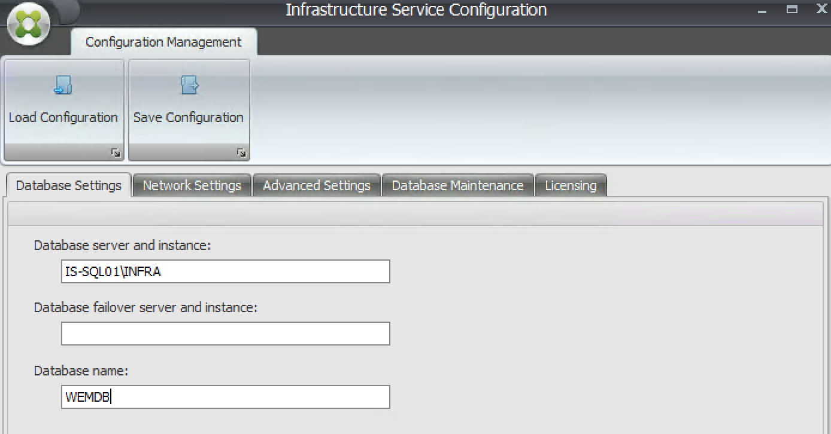Click the Save Configuration document icon
Screen dimensions: 831x434
(x=189, y=86)
